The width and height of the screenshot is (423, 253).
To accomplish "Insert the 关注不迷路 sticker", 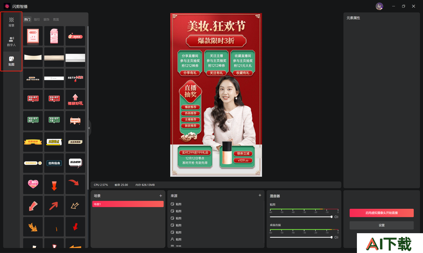I will click(75, 142).
